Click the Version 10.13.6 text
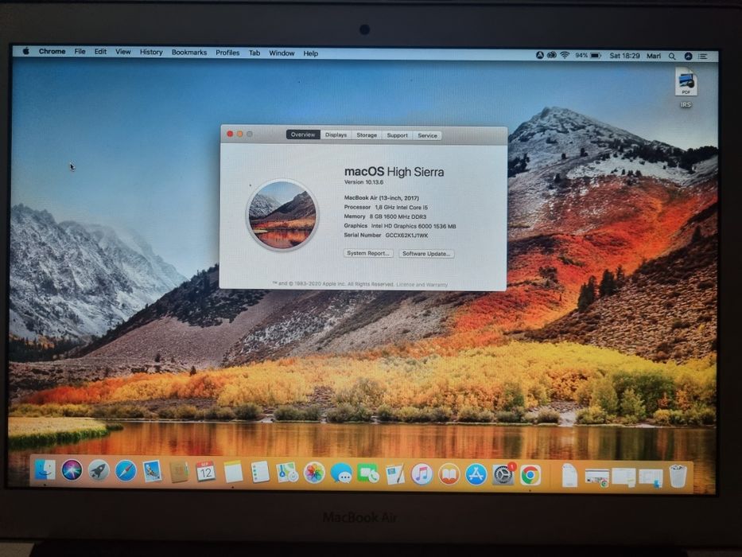This screenshot has width=742, height=557. click(x=363, y=182)
